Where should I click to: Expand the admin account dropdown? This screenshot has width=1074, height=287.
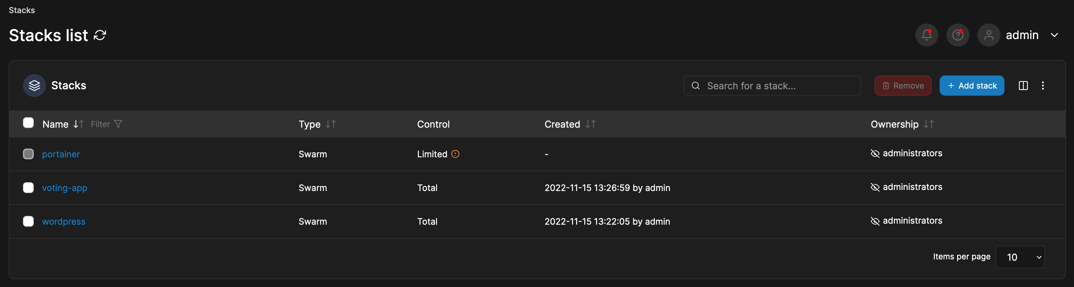(x=1055, y=35)
